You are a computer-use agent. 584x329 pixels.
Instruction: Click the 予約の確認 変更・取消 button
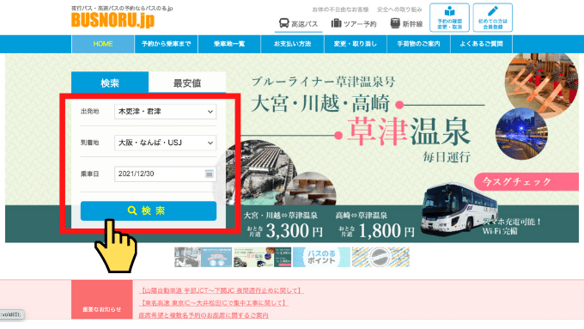click(x=449, y=17)
